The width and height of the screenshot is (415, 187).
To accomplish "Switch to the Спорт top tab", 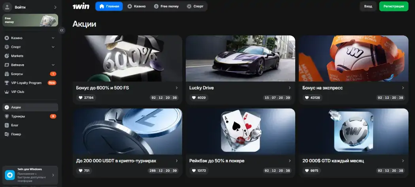I will (195, 6).
